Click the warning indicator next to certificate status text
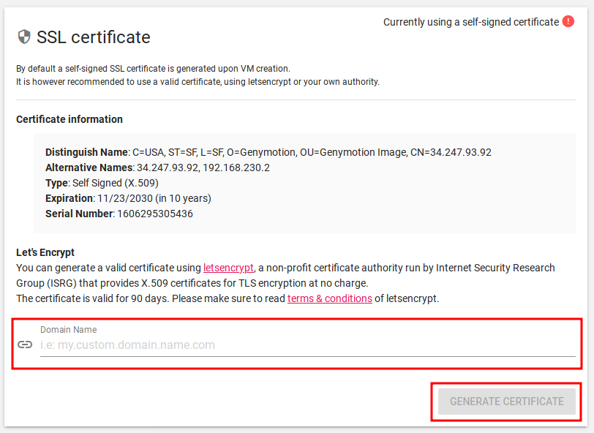Viewport: 594px width, 433px height. [x=568, y=21]
